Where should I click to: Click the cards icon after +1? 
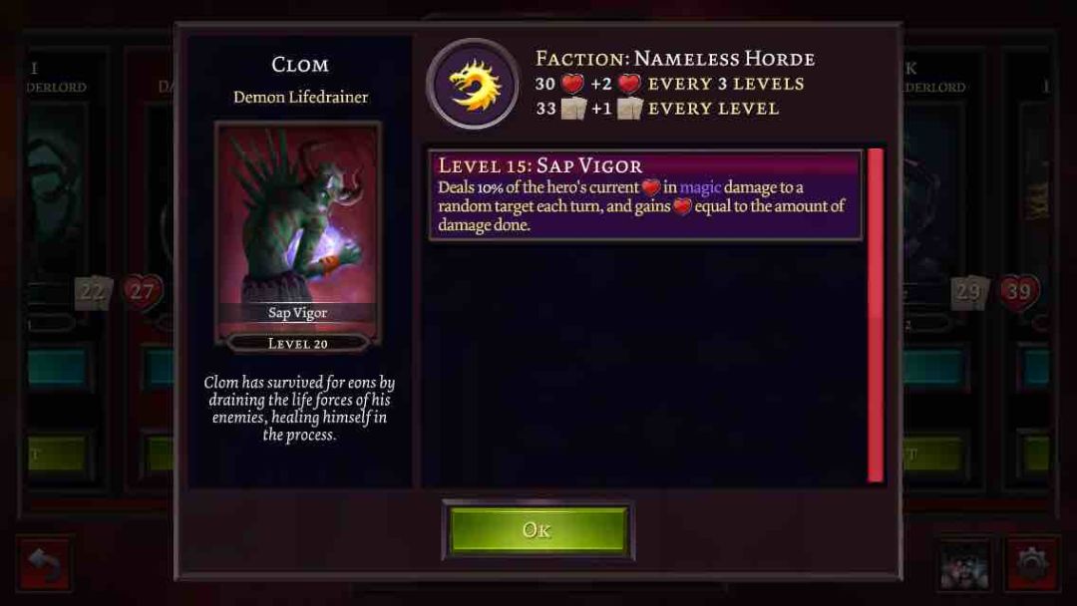[629, 109]
